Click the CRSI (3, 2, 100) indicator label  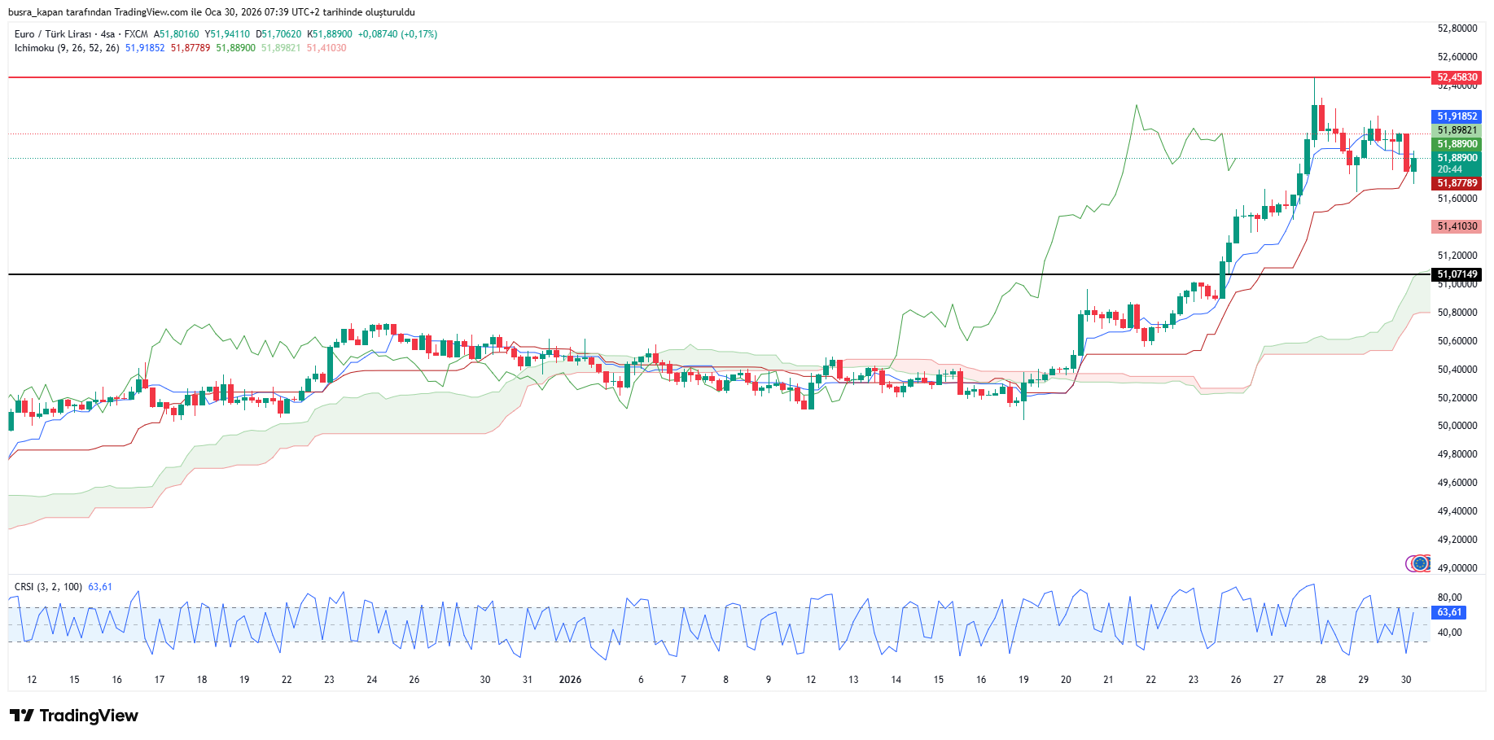[48, 587]
